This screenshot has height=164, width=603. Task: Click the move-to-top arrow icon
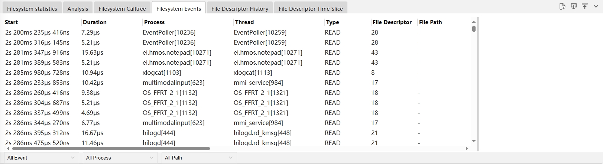585,6
